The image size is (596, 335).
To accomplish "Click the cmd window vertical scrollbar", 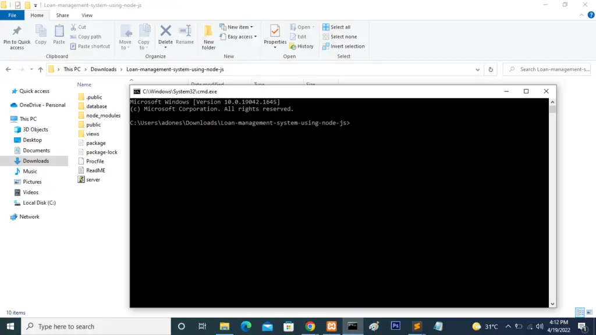I will click(552, 204).
